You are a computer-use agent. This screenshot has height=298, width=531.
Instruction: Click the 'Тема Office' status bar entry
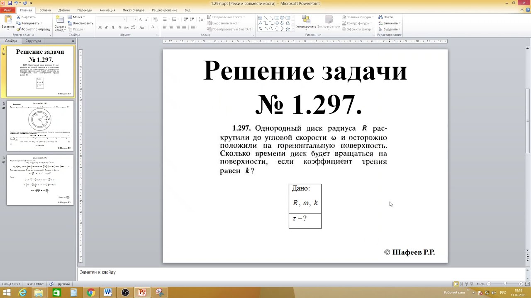pos(35,284)
